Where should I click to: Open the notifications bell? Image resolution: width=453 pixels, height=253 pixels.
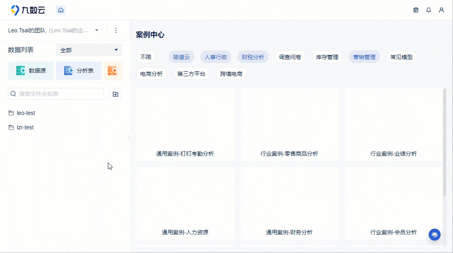click(429, 10)
